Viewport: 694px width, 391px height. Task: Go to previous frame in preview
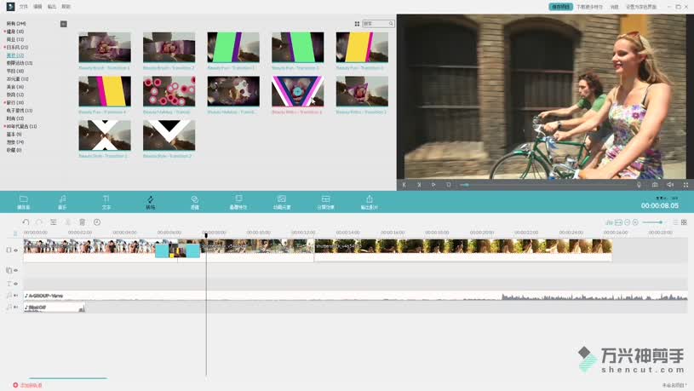point(404,185)
